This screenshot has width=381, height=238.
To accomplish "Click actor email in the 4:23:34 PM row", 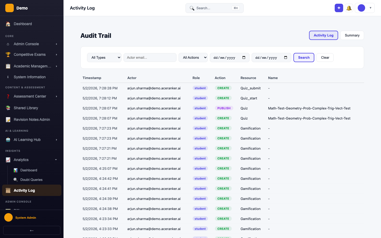I will tap(154, 219).
